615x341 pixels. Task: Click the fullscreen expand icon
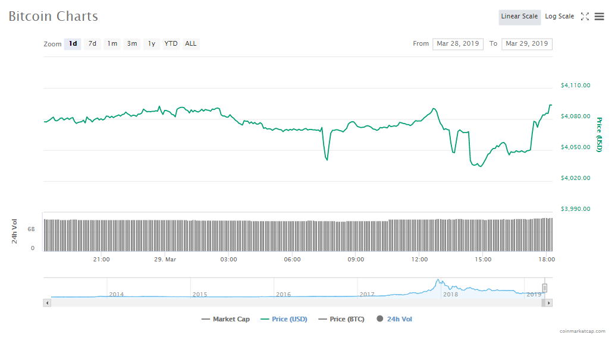[x=585, y=17]
